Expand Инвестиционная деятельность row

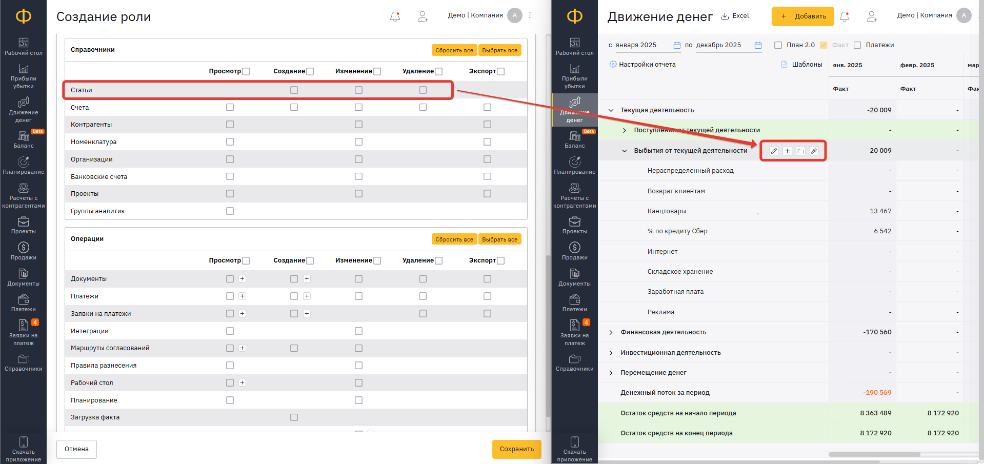(611, 353)
